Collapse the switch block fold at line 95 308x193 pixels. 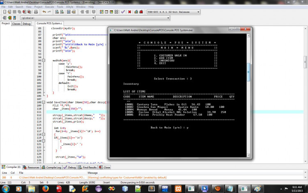[x=44, y=60]
